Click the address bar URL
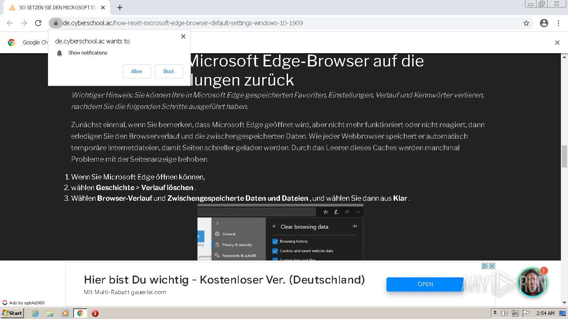The image size is (568, 319). pyautogui.click(x=183, y=23)
